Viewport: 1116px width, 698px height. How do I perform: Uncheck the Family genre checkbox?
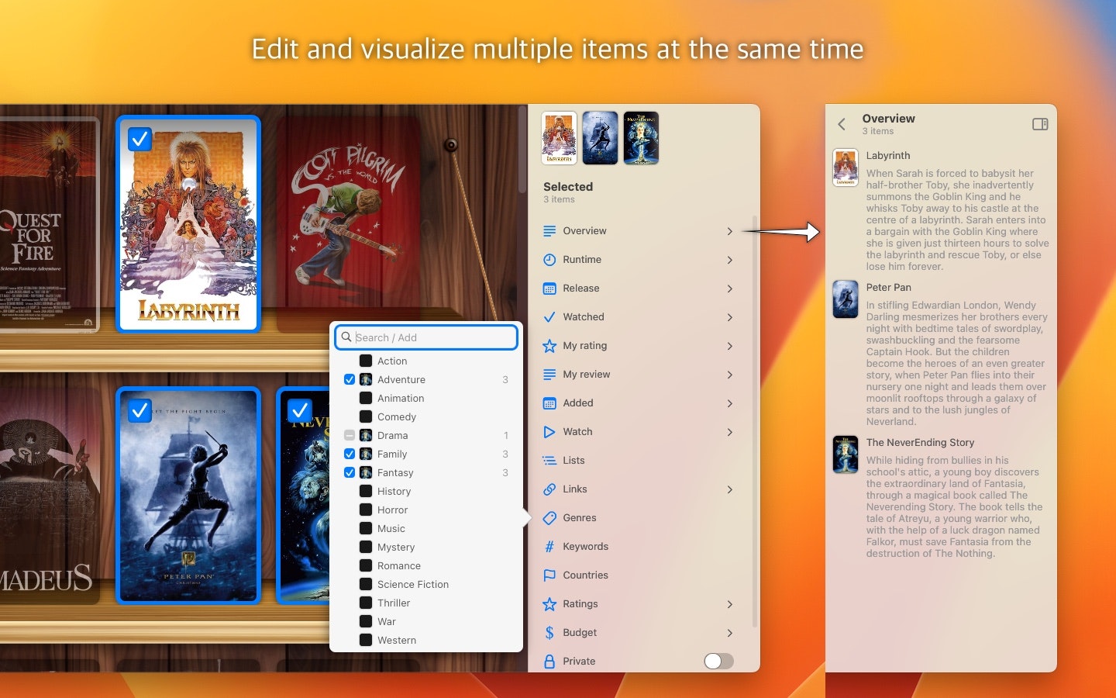coord(350,454)
